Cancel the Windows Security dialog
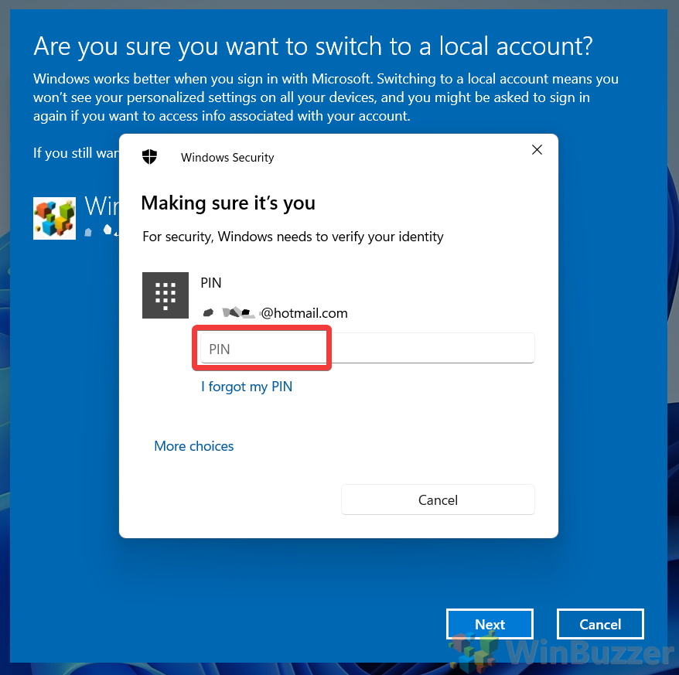The height and width of the screenshot is (675, 679). click(438, 499)
